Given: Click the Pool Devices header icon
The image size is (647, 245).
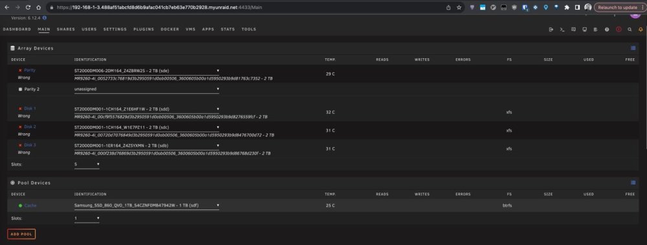Looking at the screenshot, I should tap(13, 183).
